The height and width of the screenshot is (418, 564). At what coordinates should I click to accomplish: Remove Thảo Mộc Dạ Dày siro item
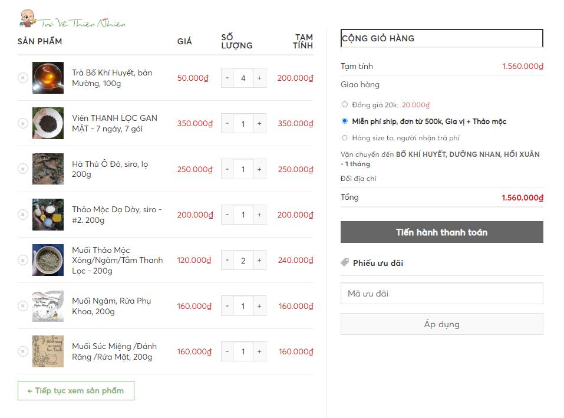[x=22, y=215]
